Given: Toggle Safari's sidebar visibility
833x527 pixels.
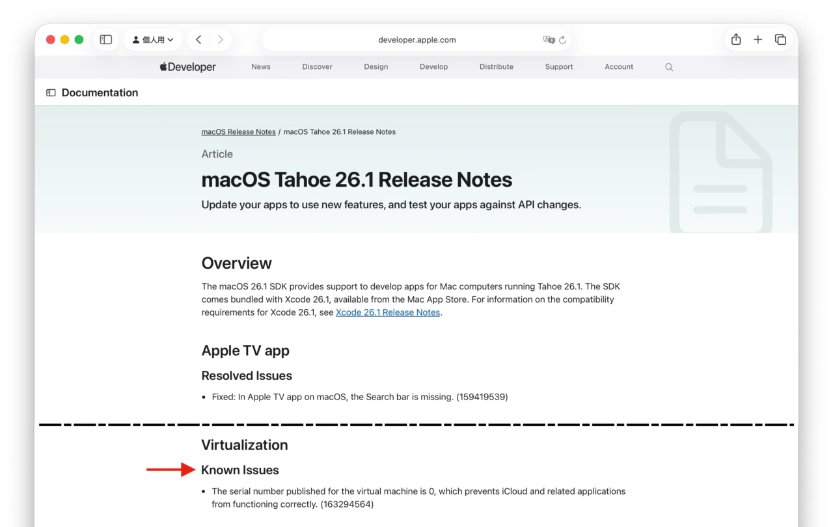Looking at the screenshot, I should 105,39.
